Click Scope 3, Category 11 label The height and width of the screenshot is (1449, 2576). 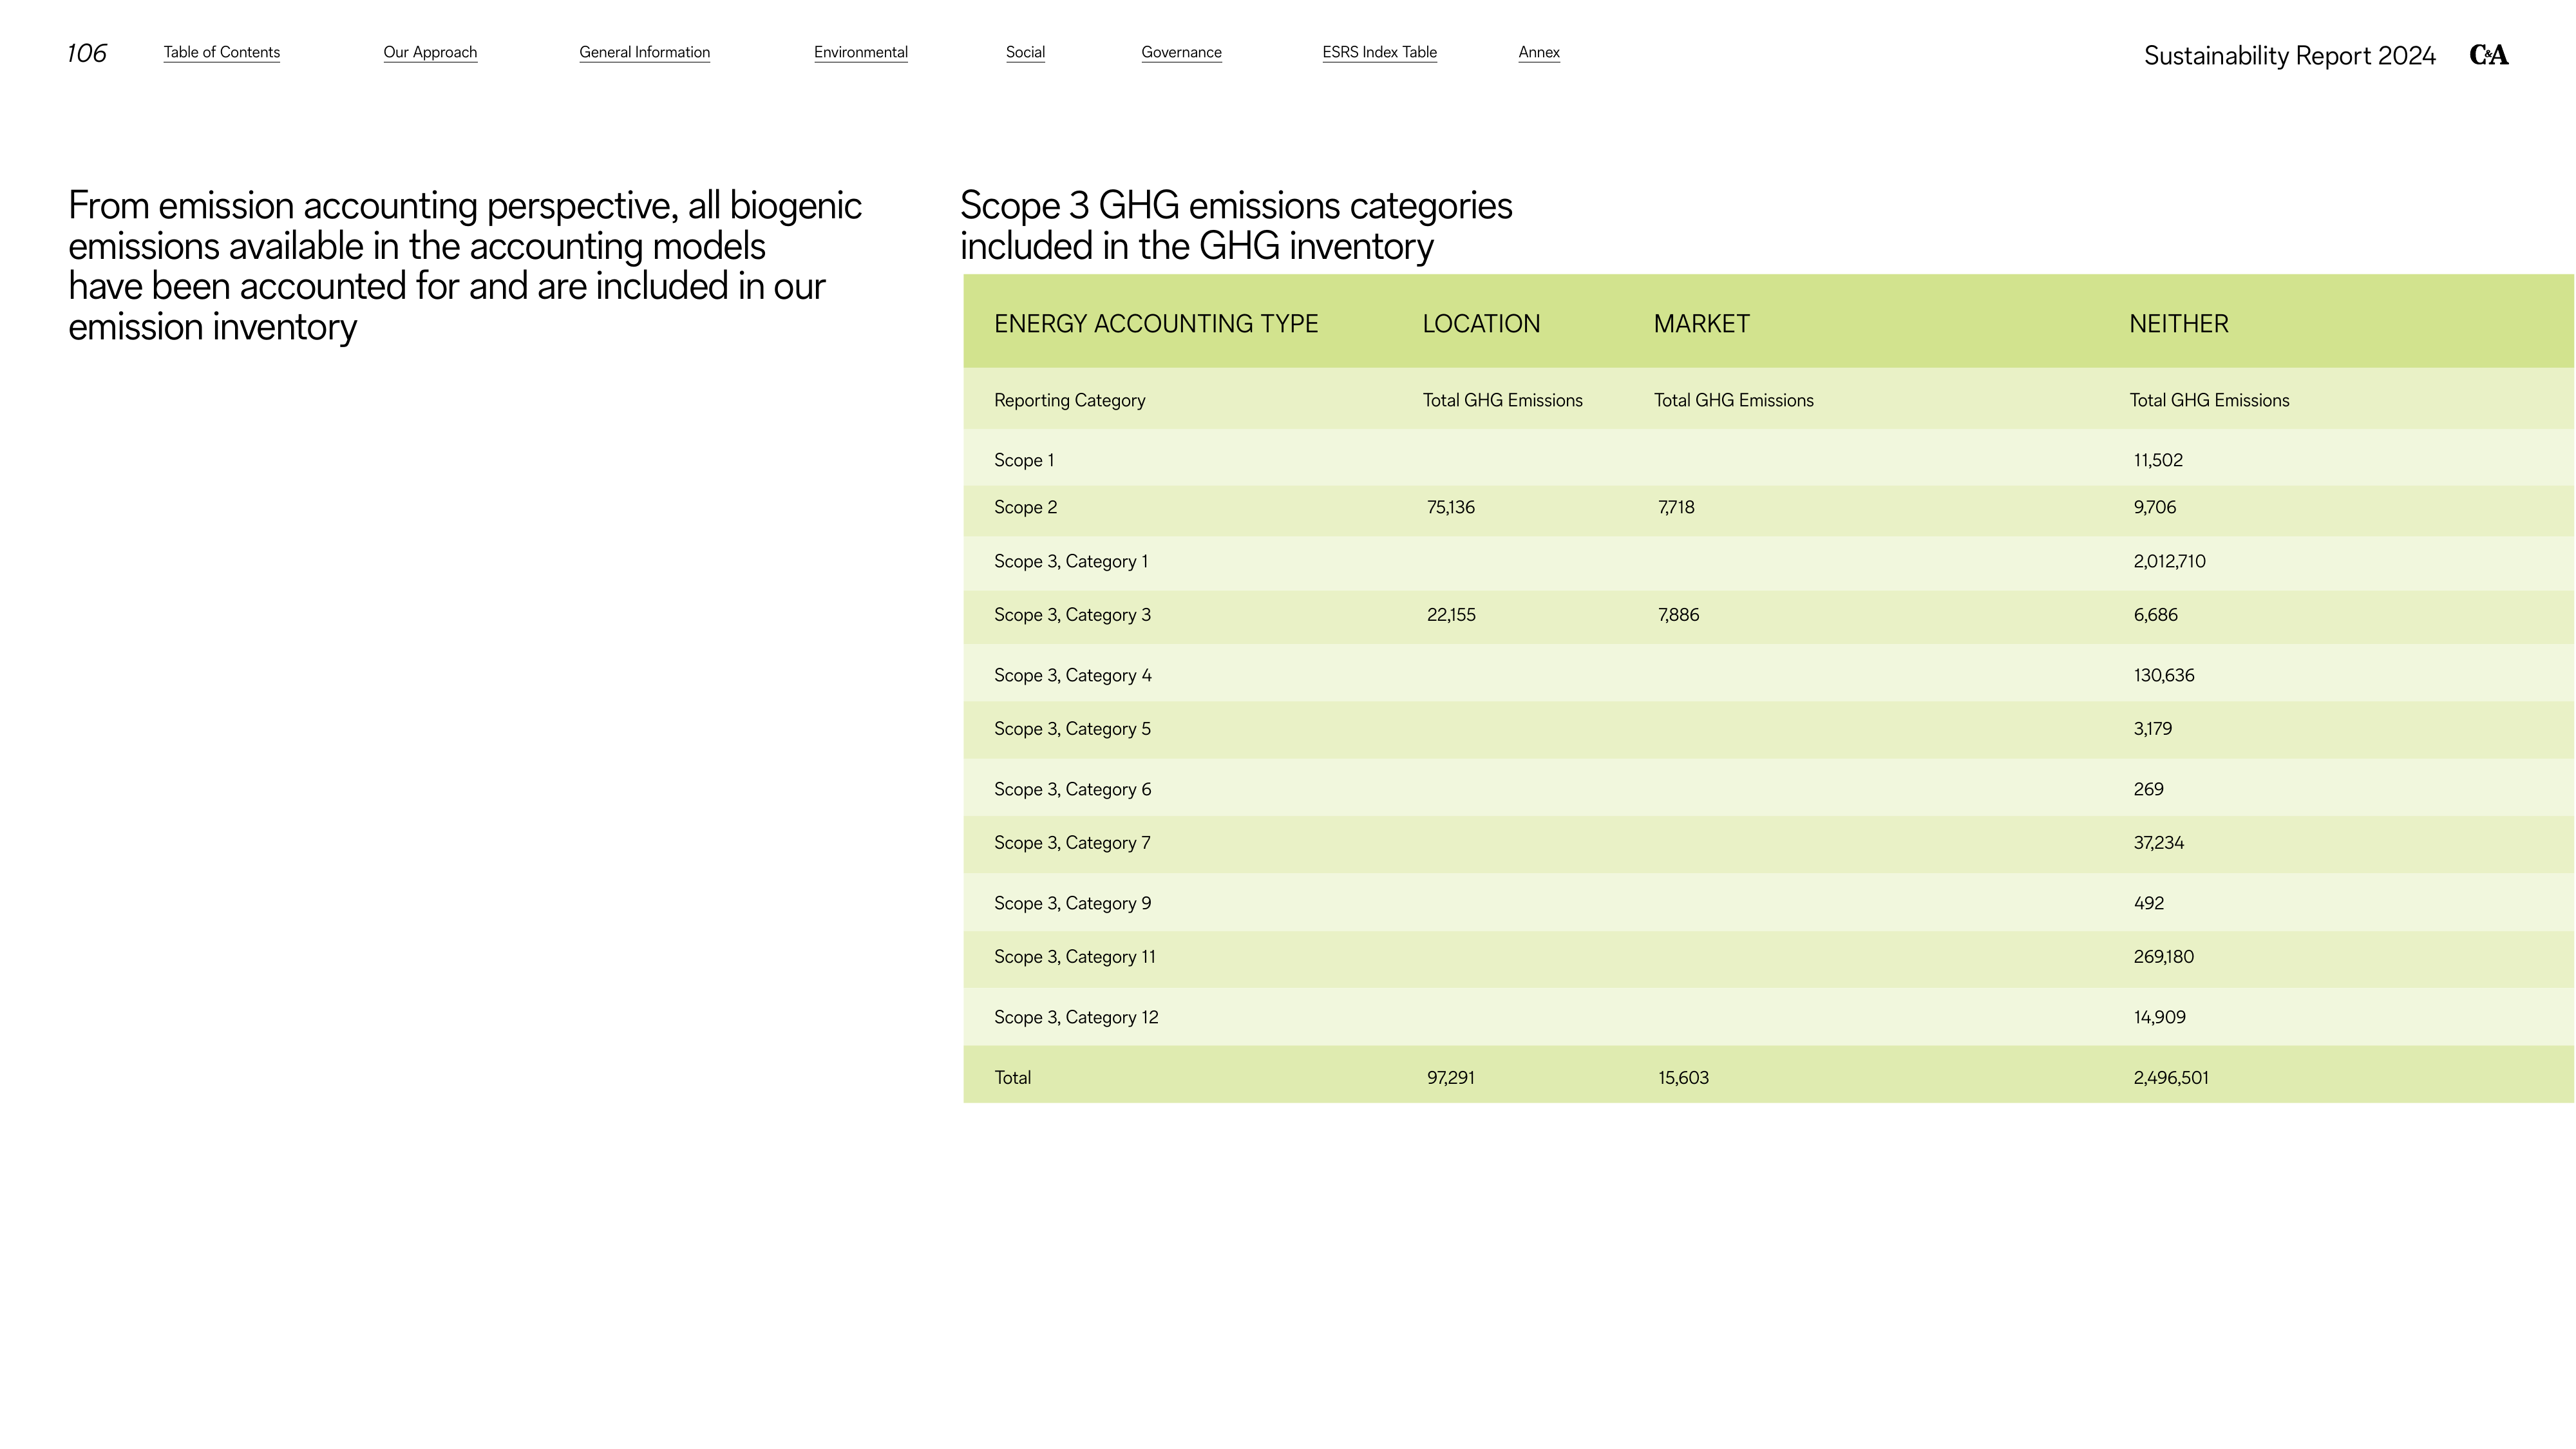click(1074, 958)
